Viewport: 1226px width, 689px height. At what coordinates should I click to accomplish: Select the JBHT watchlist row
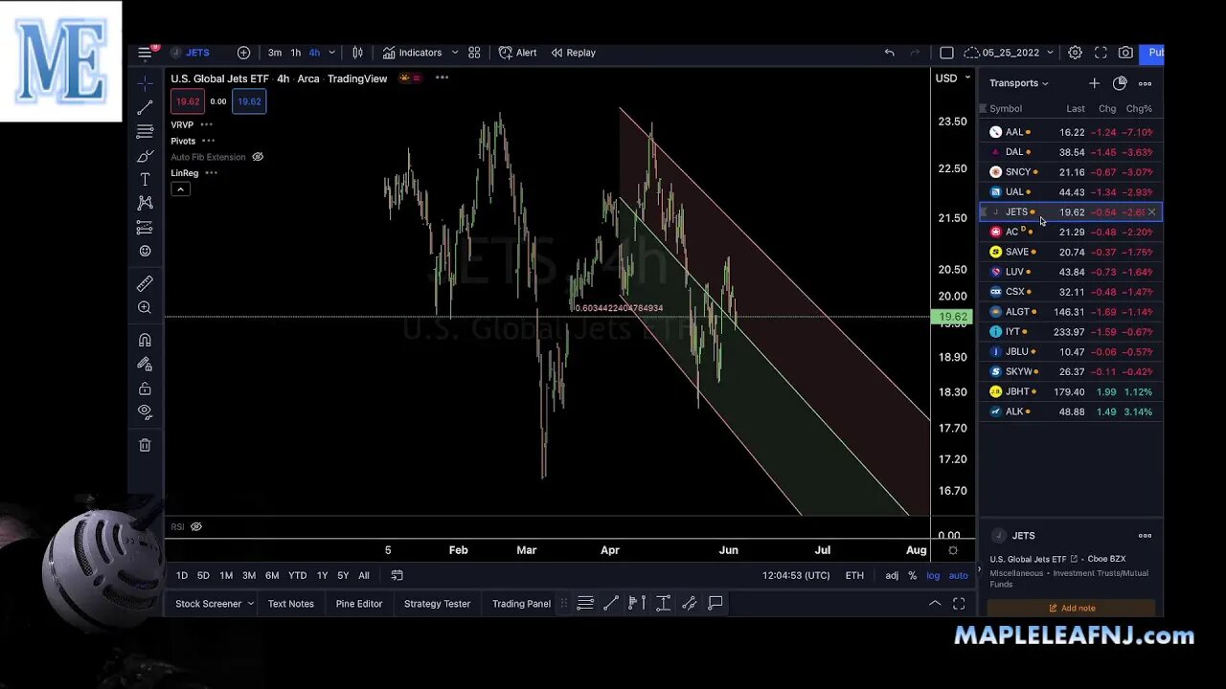(1071, 391)
